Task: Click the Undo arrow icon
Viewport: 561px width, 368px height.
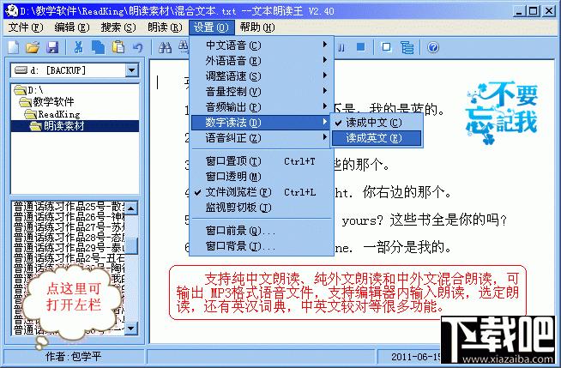Action: point(136,46)
